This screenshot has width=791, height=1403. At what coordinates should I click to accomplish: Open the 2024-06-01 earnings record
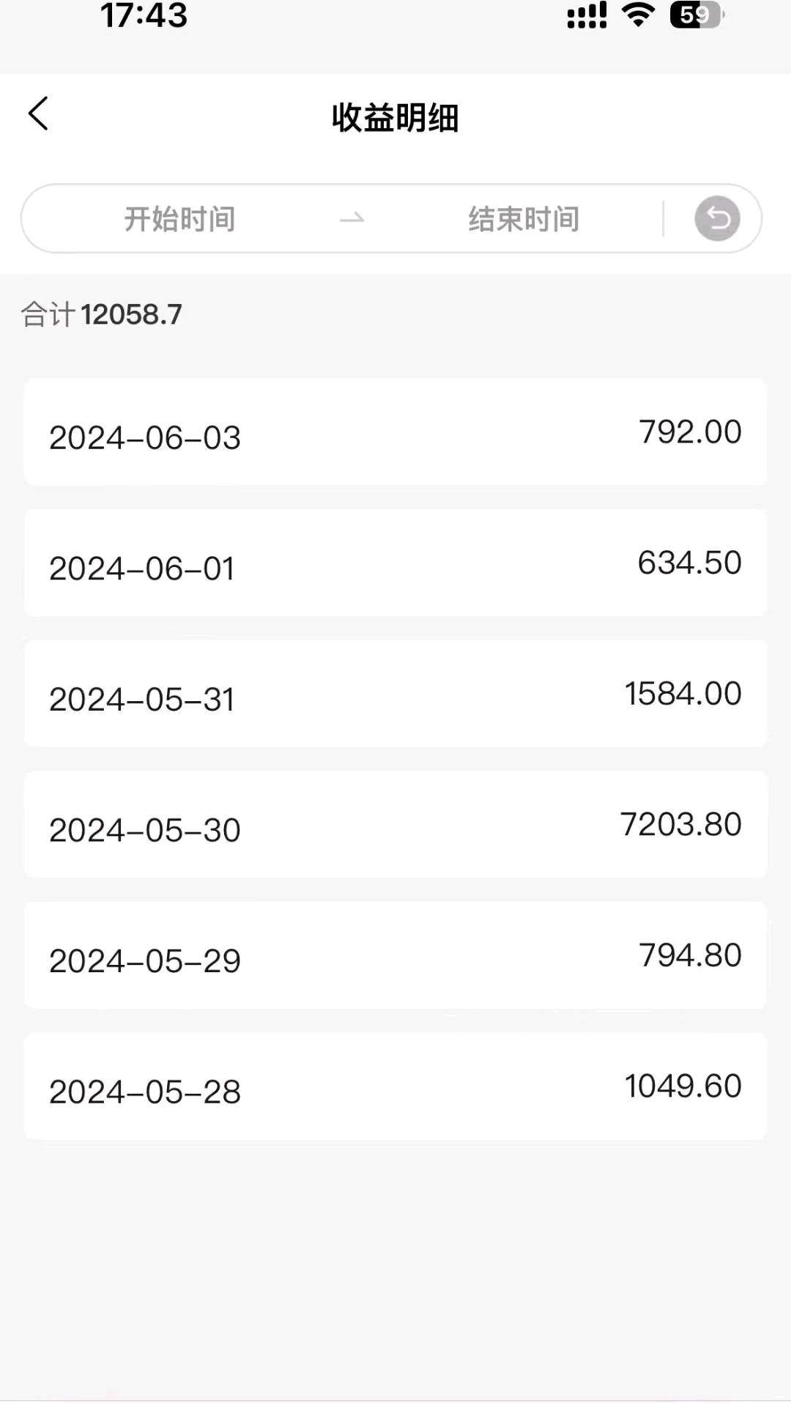pyautogui.click(x=395, y=563)
